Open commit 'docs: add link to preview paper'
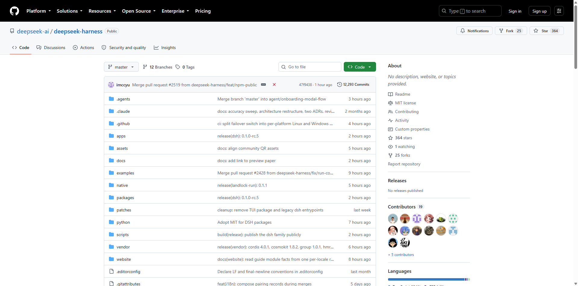 pyautogui.click(x=247, y=161)
